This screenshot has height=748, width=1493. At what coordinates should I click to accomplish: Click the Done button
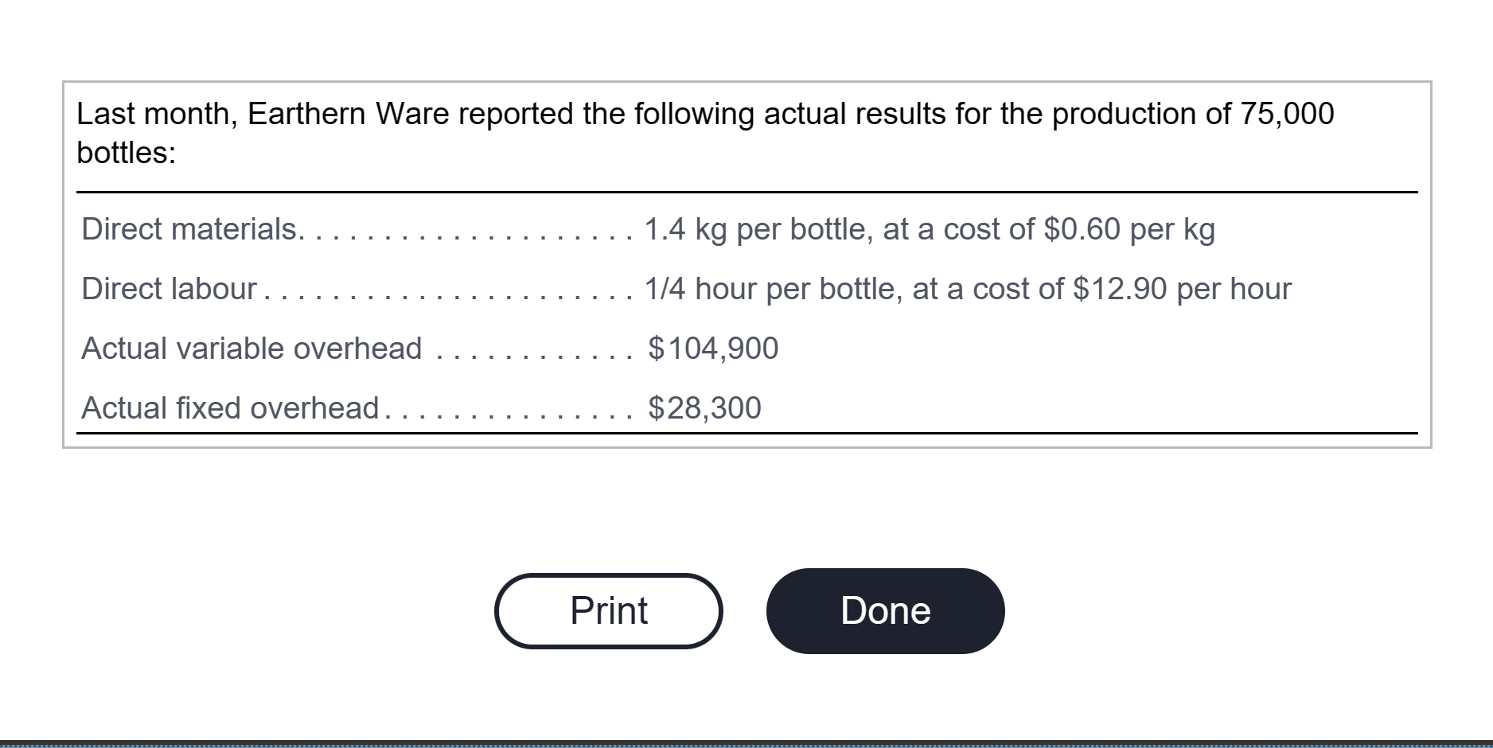click(x=884, y=610)
